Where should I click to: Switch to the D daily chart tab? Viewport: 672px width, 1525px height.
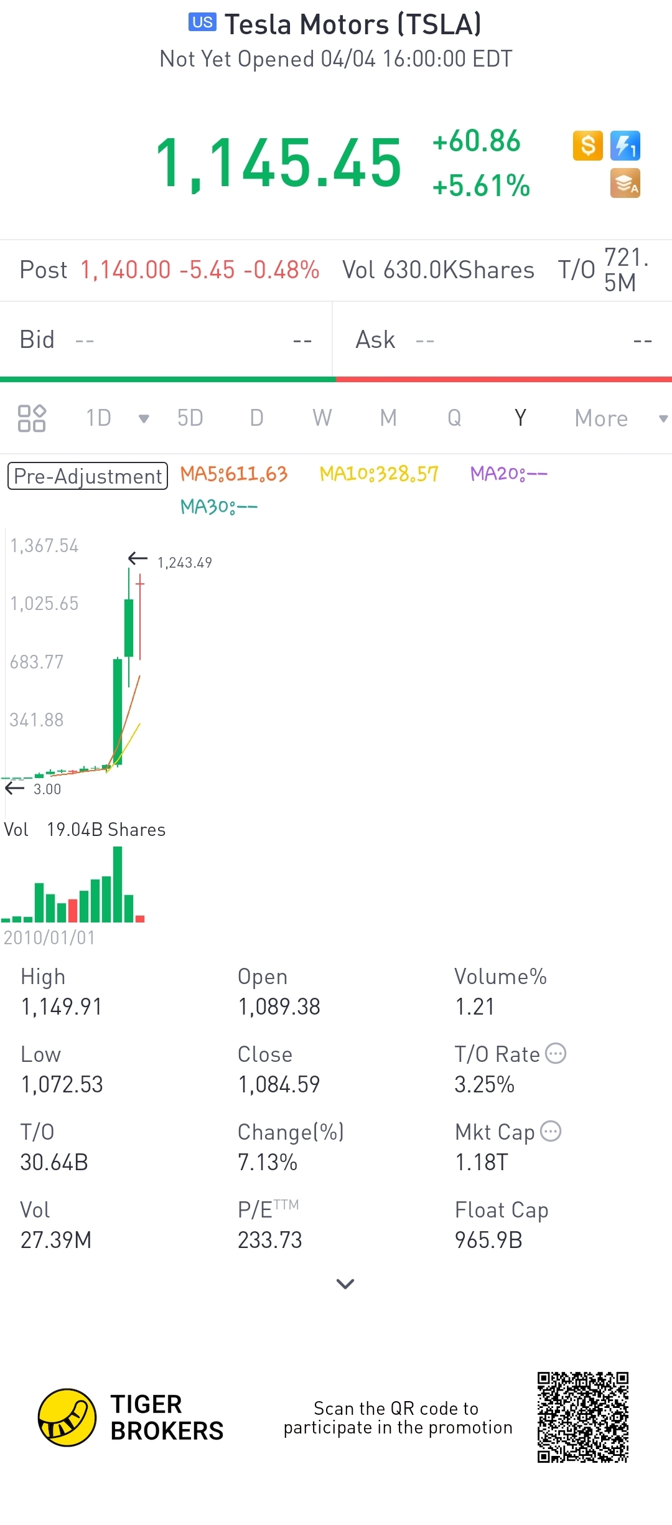[256, 418]
